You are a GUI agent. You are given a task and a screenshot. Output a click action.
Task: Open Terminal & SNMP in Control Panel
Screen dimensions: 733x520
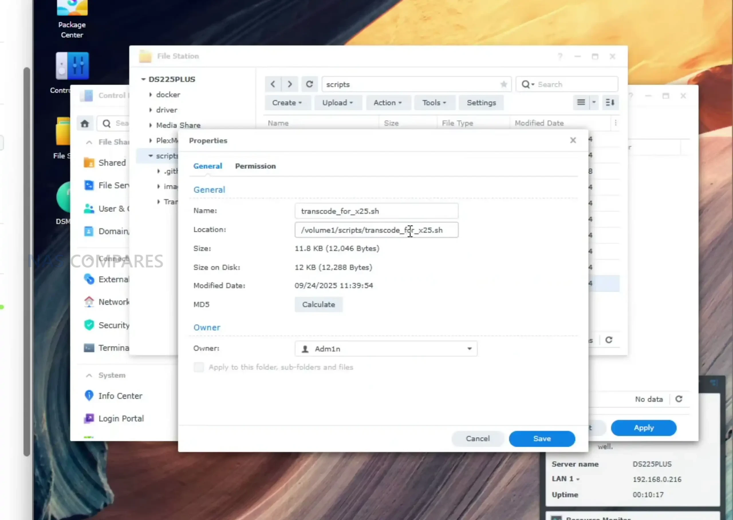pos(106,348)
